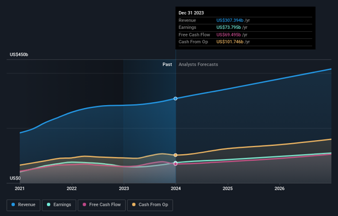
Task: Click the US$450b y-axis label
Action: tap(19, 55)
